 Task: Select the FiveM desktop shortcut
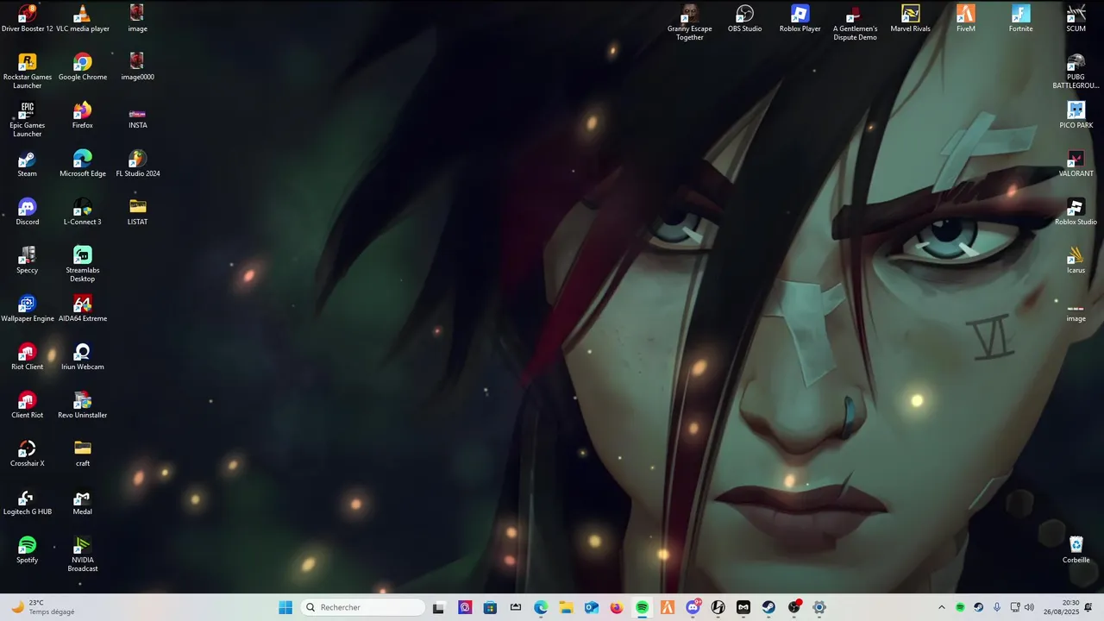966,18
